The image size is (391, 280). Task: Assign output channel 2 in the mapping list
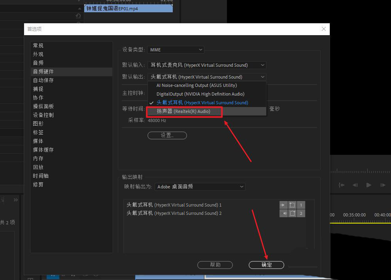click(x=301, y=213)
